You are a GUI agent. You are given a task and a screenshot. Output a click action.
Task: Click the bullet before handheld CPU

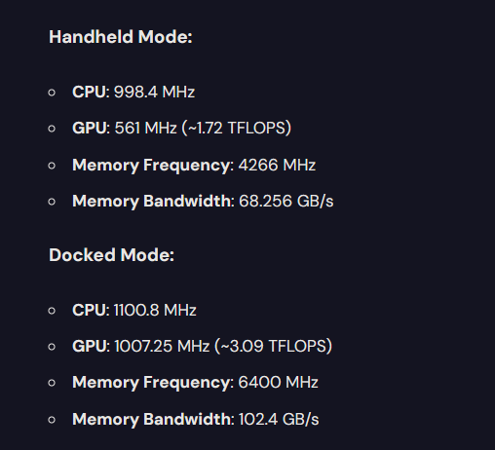click(52, 93)
